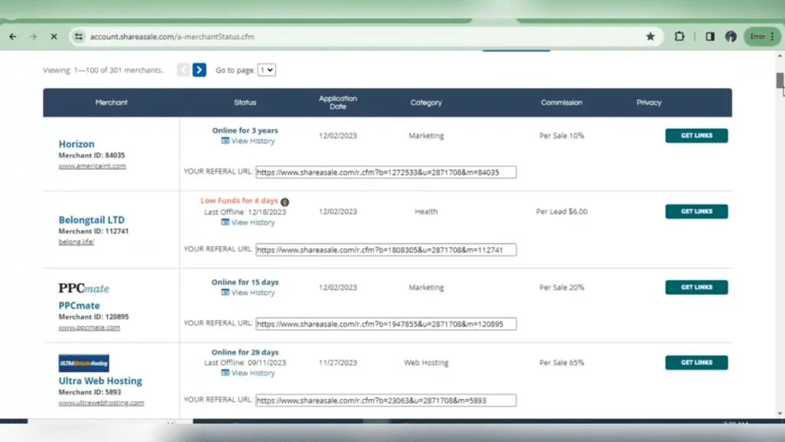This screenshot has width=785, height=442.
Task: Select the PPCmate referral URL field
Action: (386, 325)
